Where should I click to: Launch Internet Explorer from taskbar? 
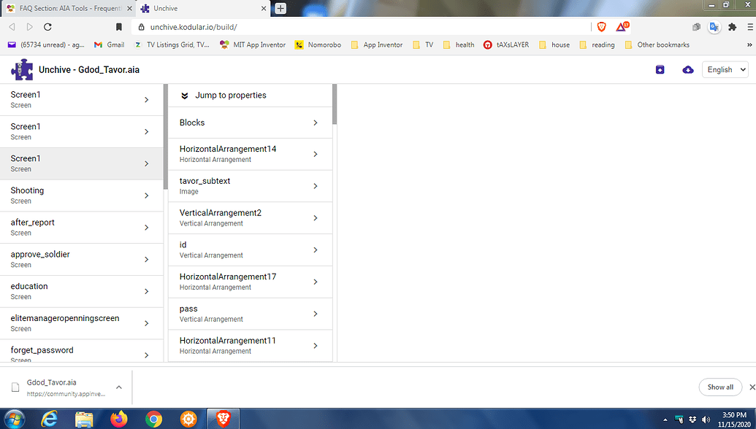49,420
